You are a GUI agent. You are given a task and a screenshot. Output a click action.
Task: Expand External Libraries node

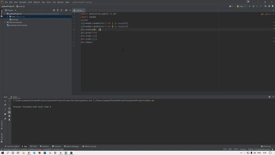tap(5, 22)
